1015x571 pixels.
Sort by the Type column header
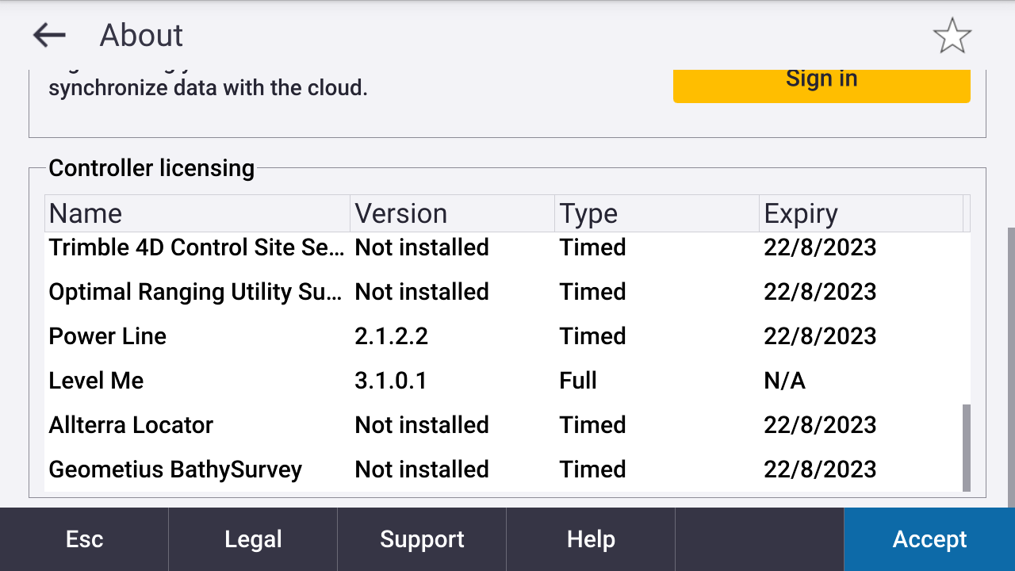click(x=657, y=213)
